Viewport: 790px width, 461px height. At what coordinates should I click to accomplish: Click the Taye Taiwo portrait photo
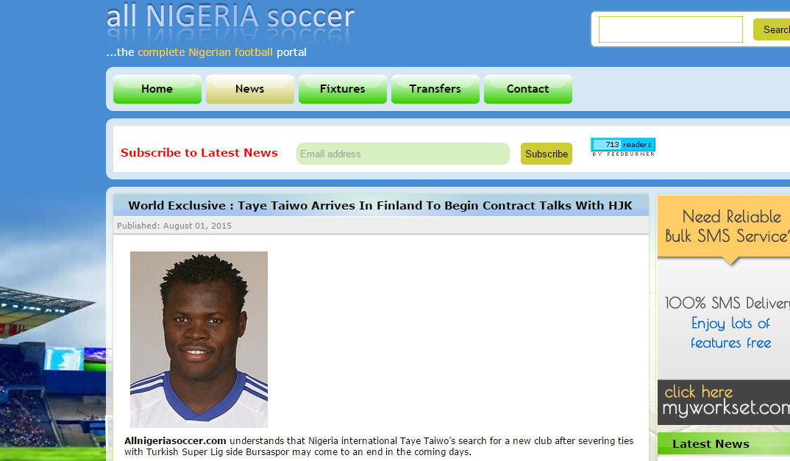(199, 340)
